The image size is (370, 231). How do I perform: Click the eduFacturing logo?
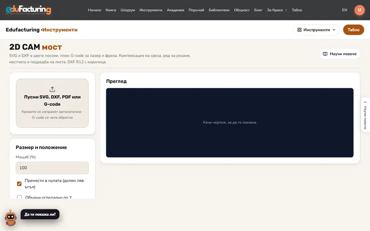pyautogui.click(x=28, y=10)
